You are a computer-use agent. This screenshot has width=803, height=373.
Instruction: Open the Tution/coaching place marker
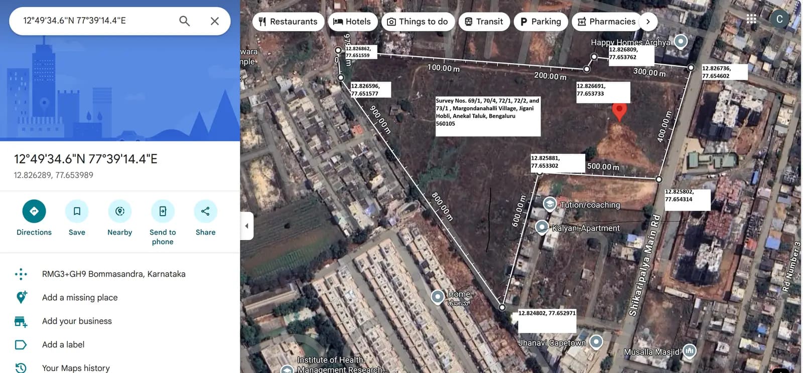pyautogui.click(x=550, y=204)
